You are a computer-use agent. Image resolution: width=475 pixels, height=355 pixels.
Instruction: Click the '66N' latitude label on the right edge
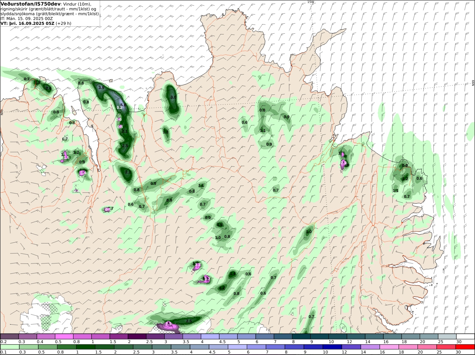pyautogui.click(x=473, y=83)
